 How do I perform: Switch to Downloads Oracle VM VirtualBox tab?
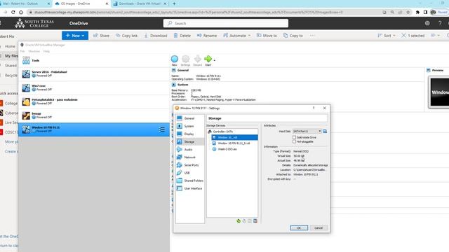coord(140,3)
